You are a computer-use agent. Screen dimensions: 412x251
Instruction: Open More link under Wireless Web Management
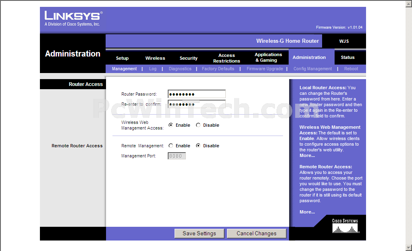point(307,155)
